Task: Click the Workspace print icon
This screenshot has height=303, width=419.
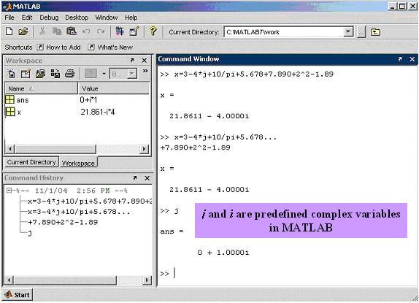Action: point(70,74)
